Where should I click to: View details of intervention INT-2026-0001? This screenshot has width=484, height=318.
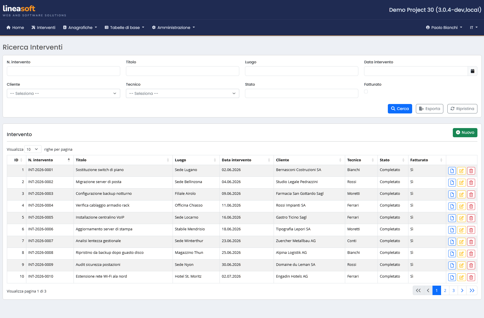[x=452, y=171]
